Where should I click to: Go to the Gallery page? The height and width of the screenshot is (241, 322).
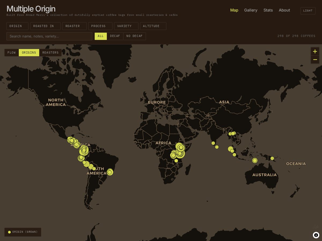point(251,10)
